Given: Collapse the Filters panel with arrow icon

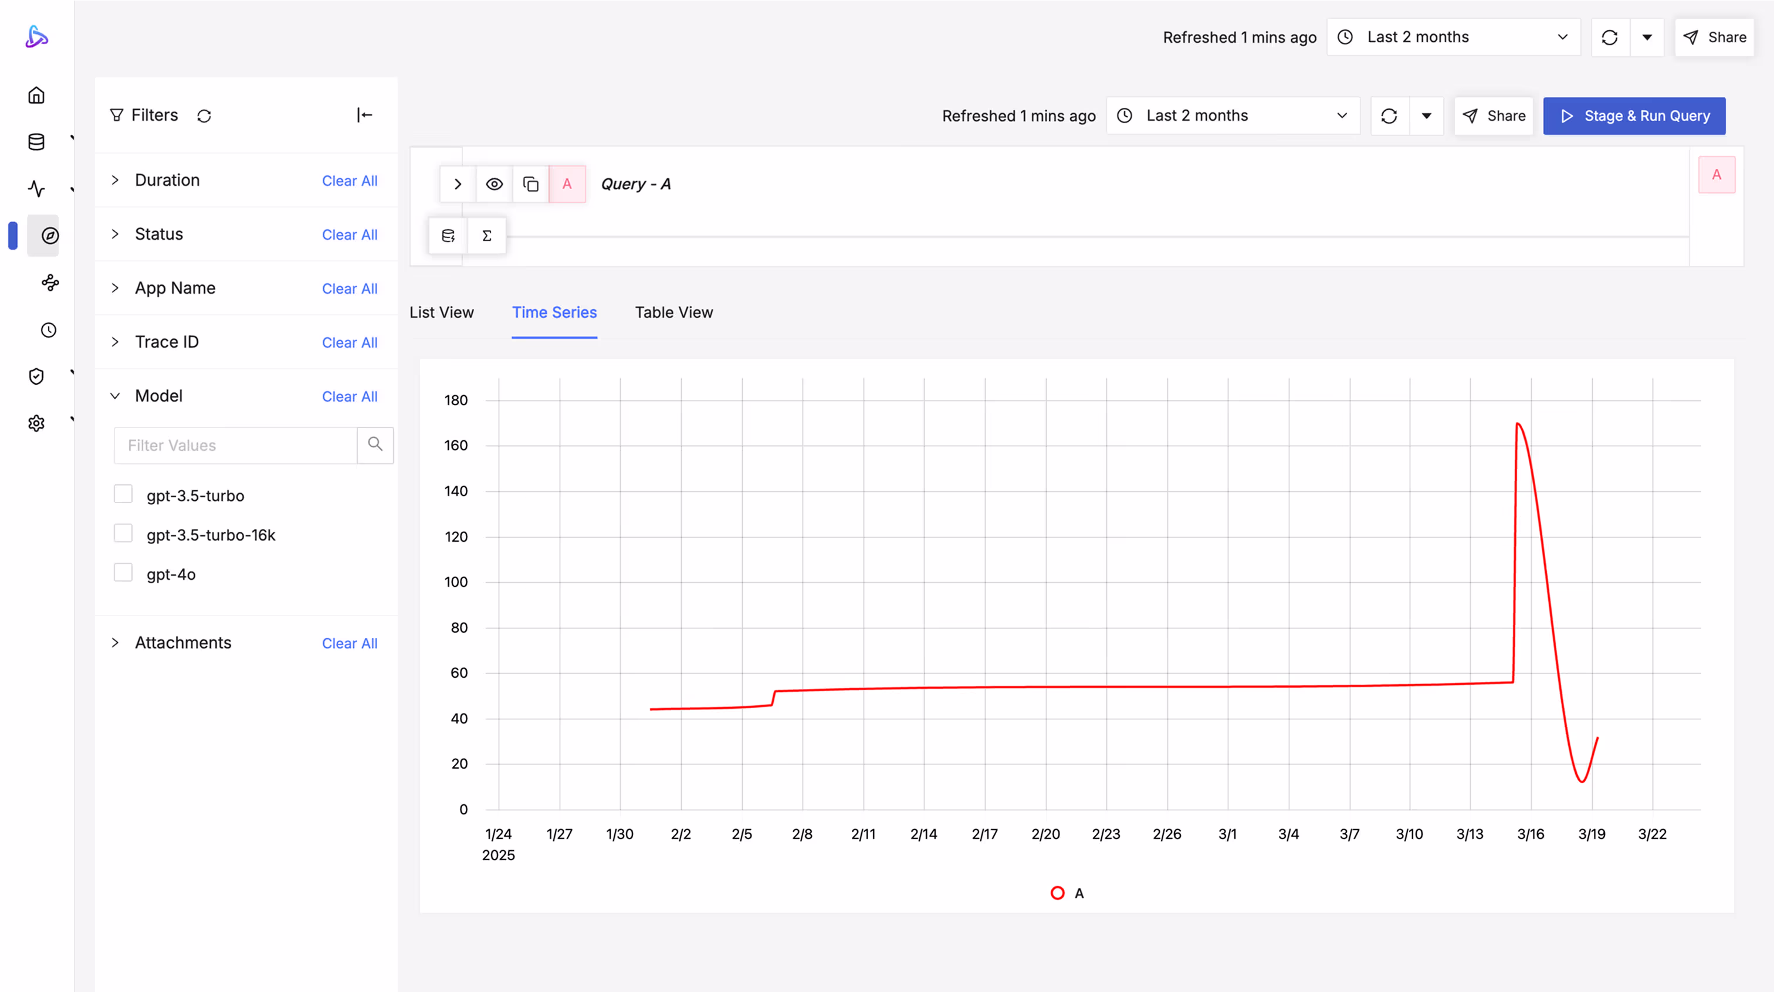Looking at the screenshot, I should click(364, 115).
